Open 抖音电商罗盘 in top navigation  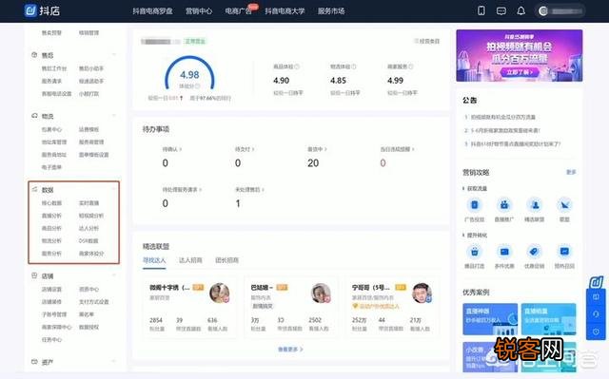click(152, 11)
